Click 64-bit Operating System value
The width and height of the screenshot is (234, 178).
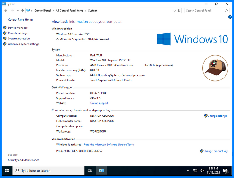point(117,75)
